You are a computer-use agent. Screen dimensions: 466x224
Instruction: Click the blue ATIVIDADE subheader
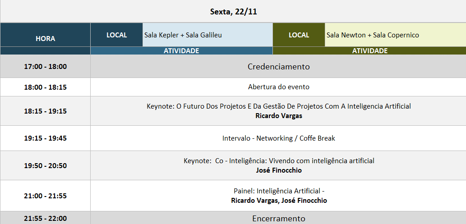coord(181,51)
